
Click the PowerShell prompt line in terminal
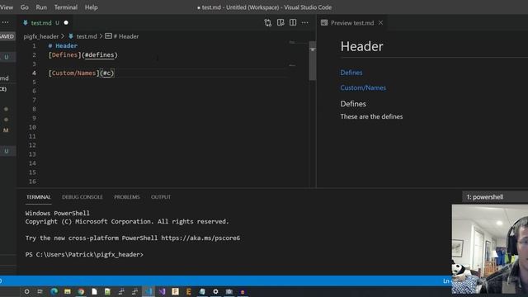click(84, 255)
